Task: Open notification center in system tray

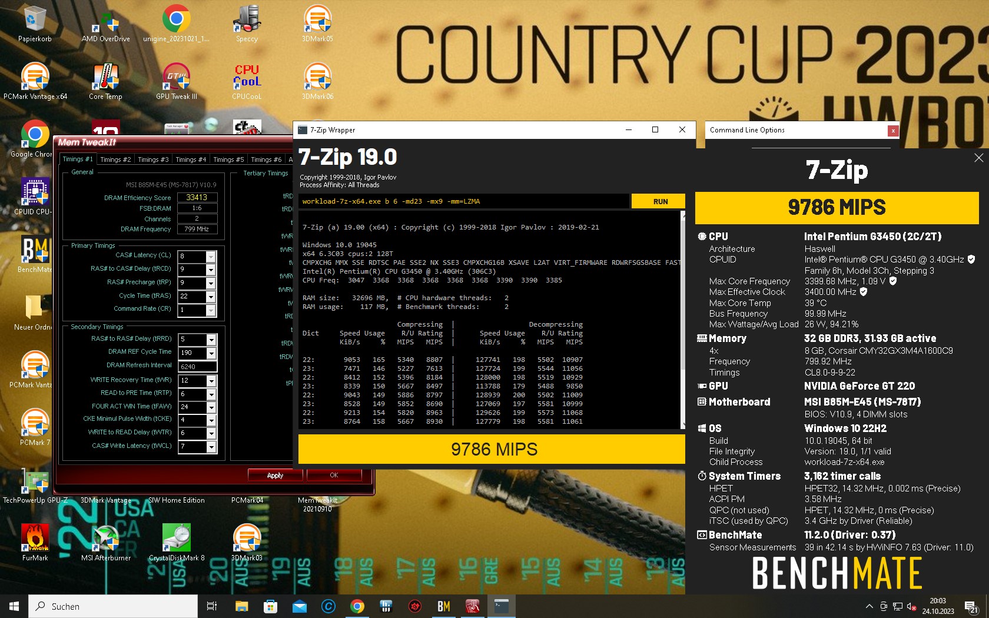Action: (971, 606)
